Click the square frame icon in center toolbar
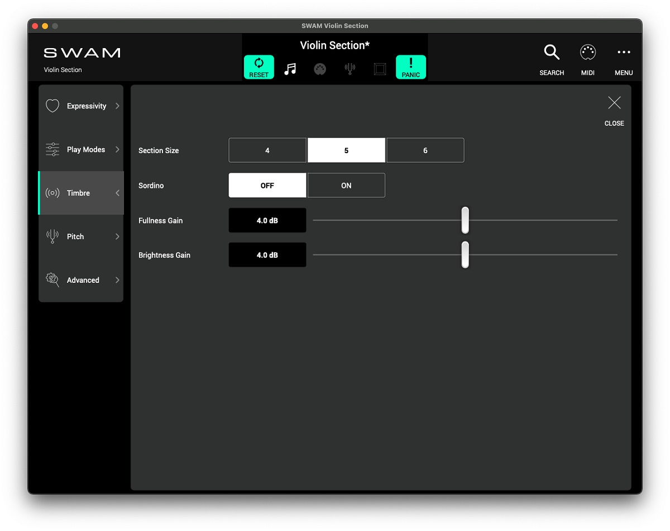The image size is (670, 531). (380, 69)
